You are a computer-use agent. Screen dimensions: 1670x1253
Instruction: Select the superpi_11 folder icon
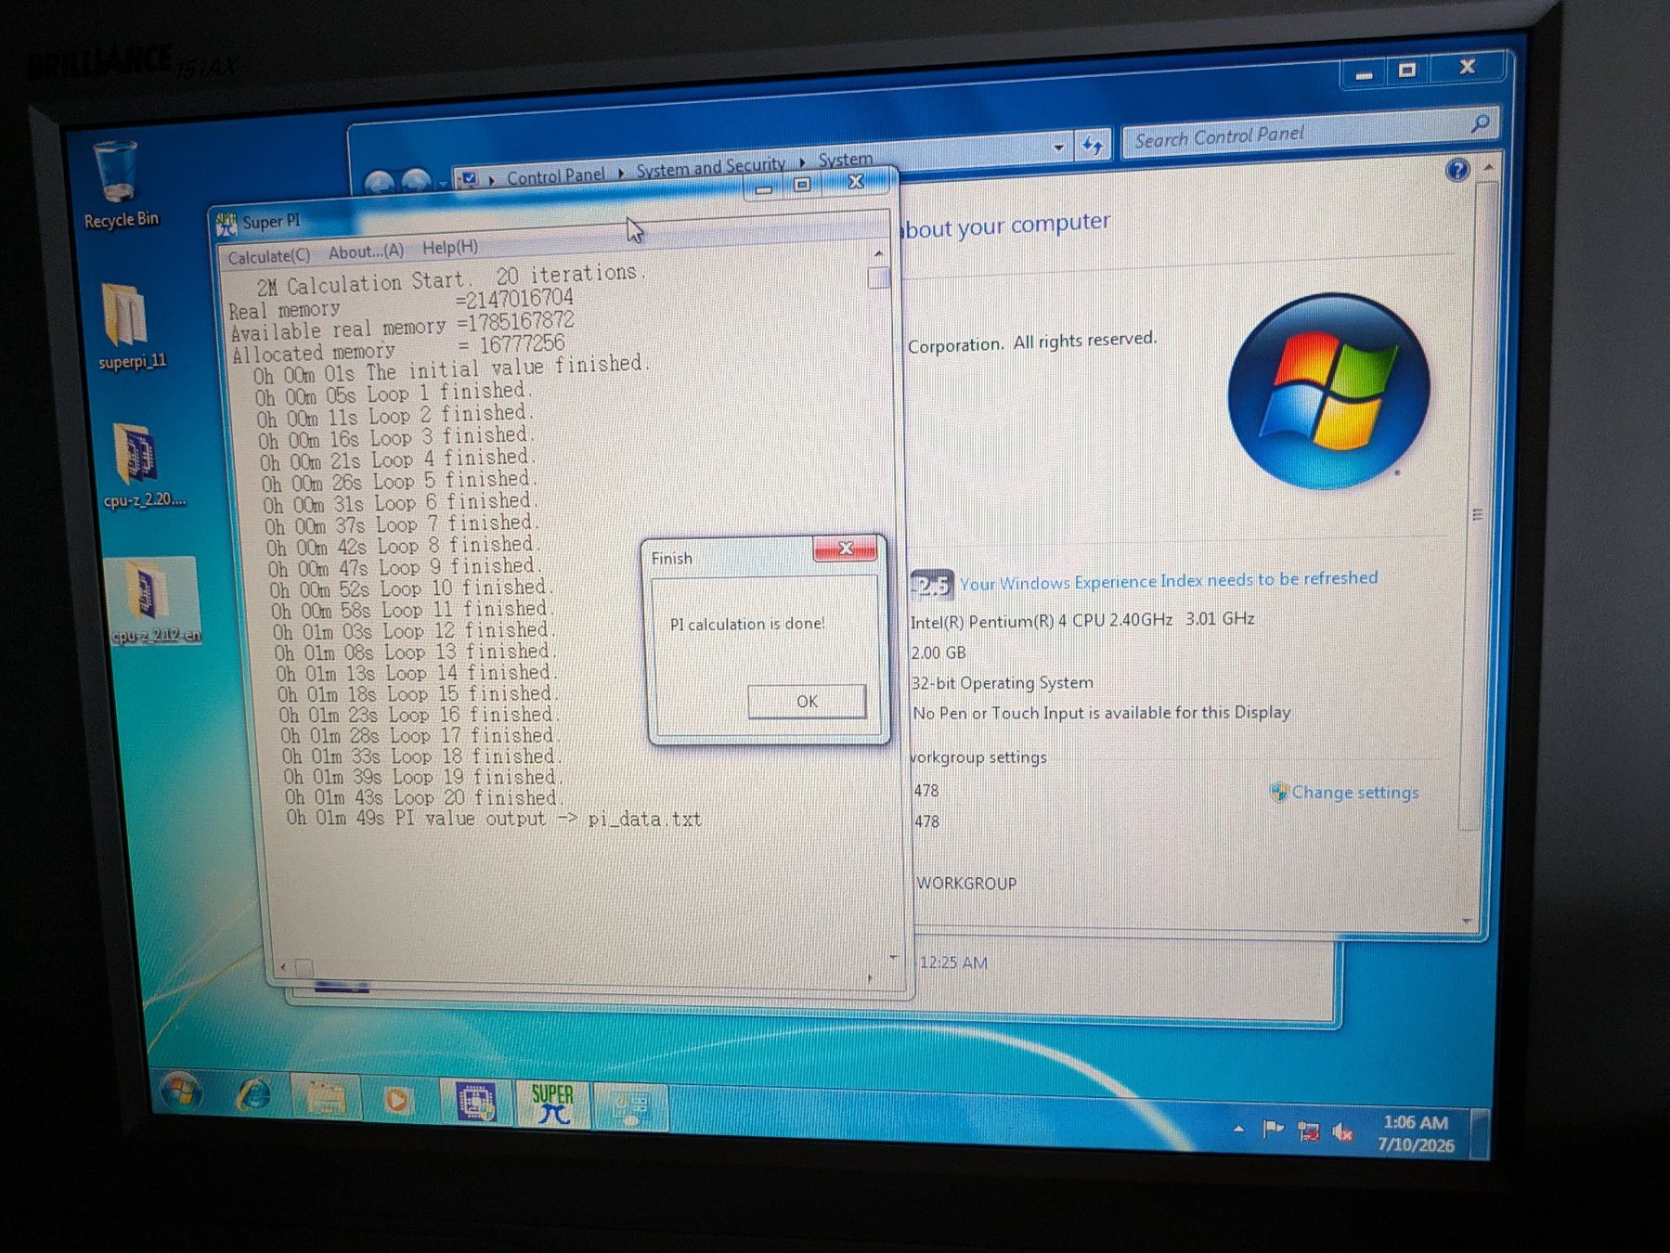point(130,327)
